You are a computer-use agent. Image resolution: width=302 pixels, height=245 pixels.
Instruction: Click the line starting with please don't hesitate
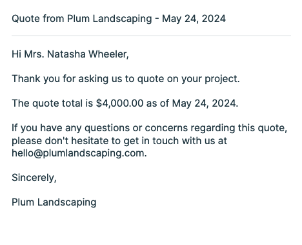click(x=119, y=141)
